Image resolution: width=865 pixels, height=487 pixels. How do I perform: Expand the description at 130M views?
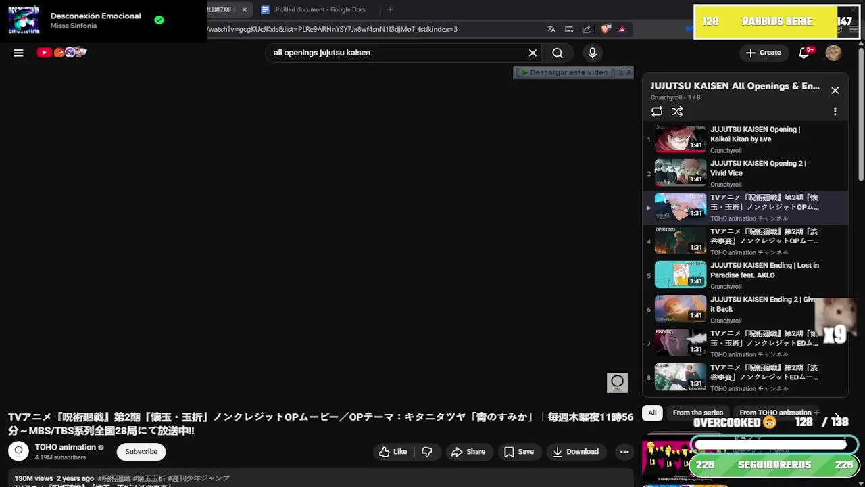[321, 479]
